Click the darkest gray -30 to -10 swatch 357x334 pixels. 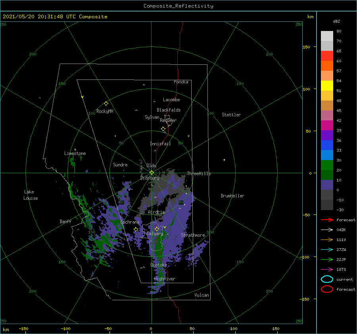coord(327,205)
